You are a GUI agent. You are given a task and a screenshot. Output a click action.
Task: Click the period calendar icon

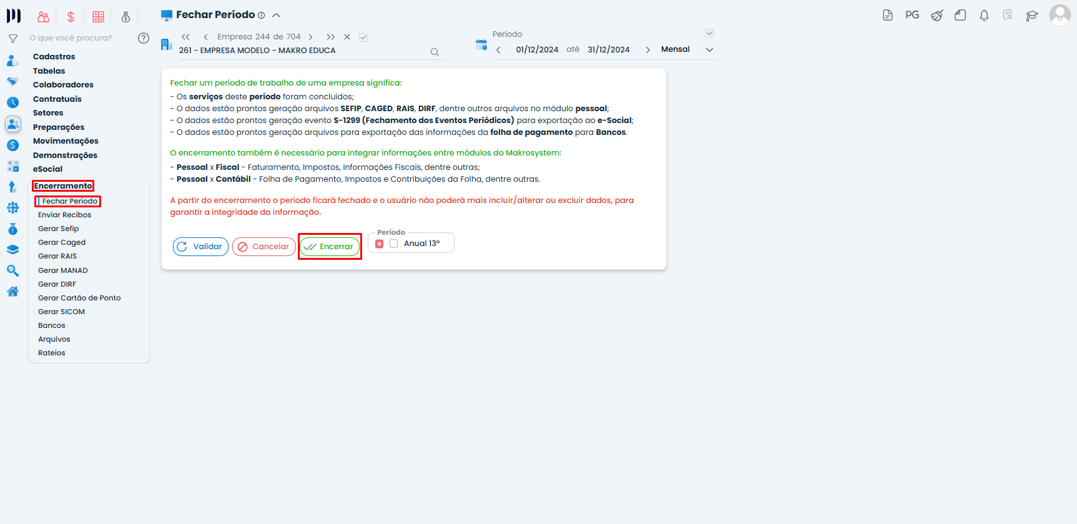coord(481,44)
